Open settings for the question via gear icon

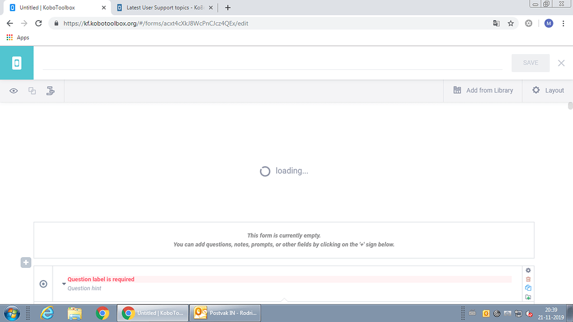[x=528, y=270]
